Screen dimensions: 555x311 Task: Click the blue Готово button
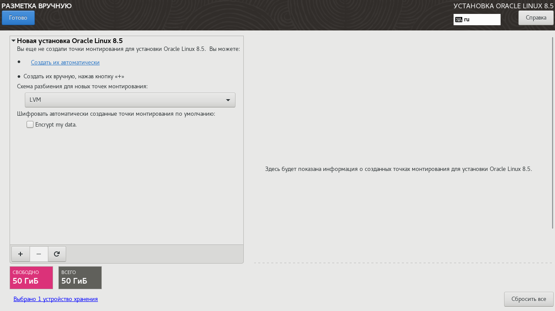18,18
